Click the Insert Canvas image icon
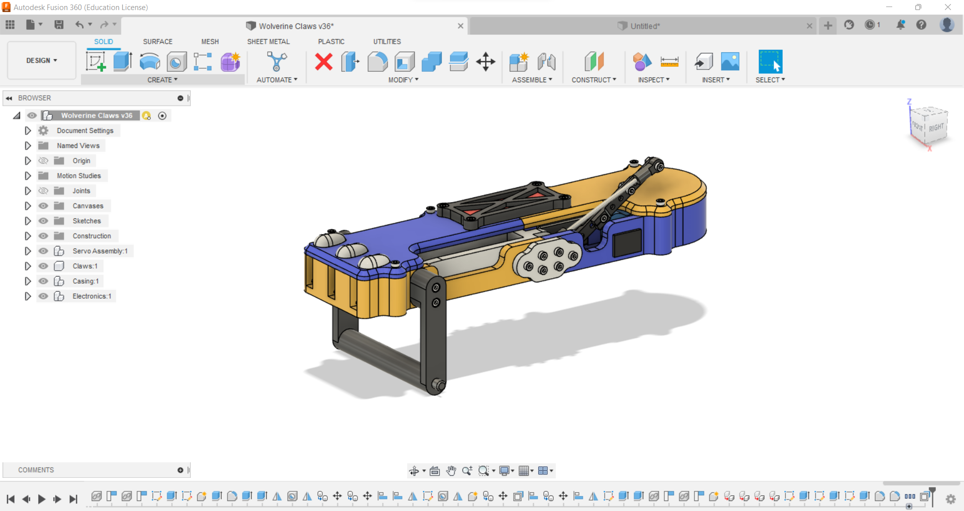This screenshot has height=511, width=964. (730, 62)
